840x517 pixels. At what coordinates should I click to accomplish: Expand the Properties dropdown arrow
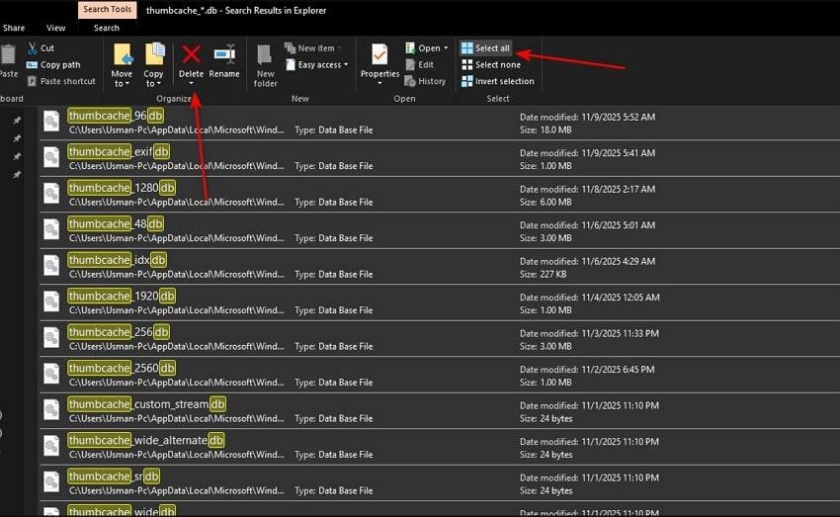pyautogui.click(x=379, y=84)
